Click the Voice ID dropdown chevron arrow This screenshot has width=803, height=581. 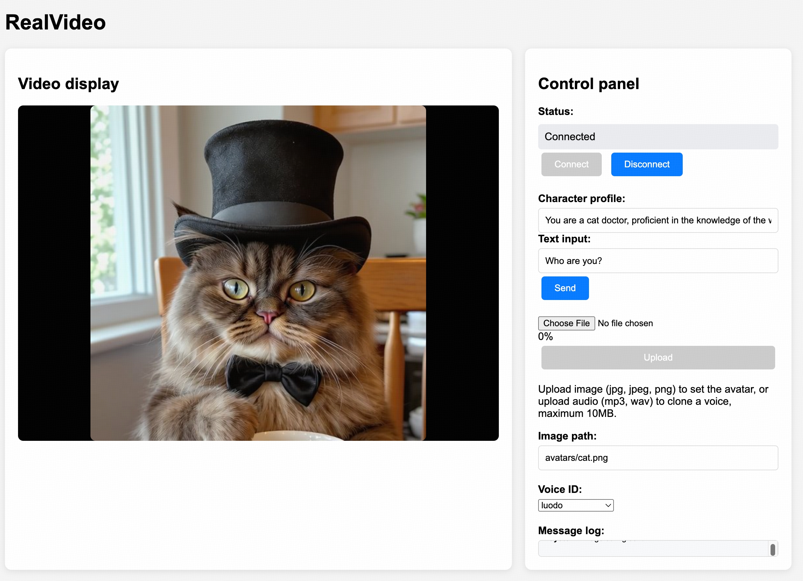(x=608, y=505)
